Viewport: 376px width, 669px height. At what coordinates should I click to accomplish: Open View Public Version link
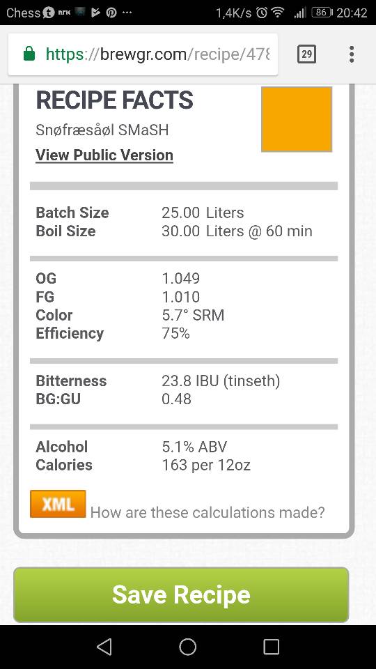[104, 155]
